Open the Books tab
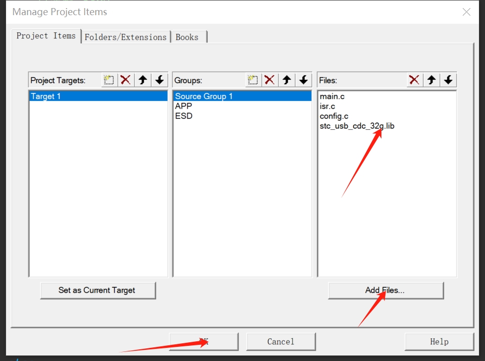 coord(187,37)
